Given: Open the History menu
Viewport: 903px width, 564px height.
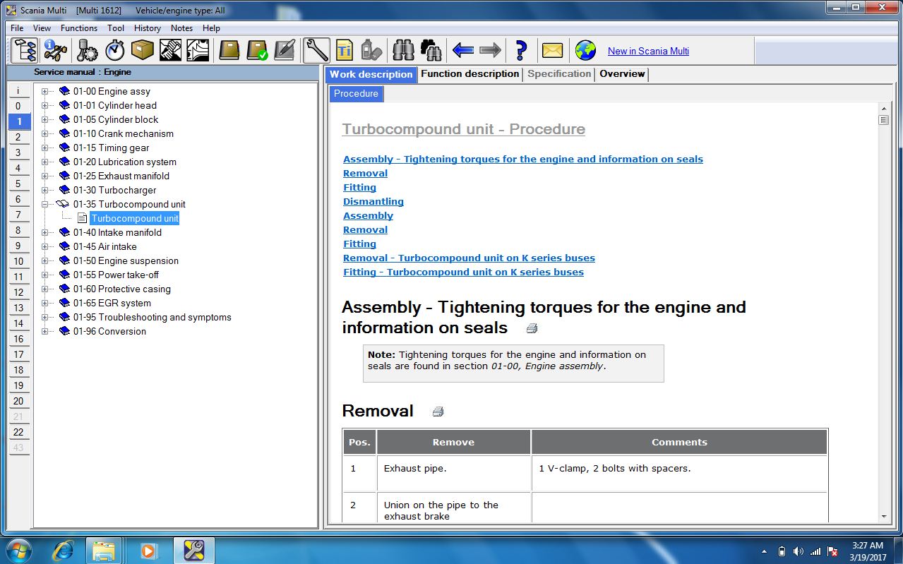Looking at the screenshot, I should 147,28.
